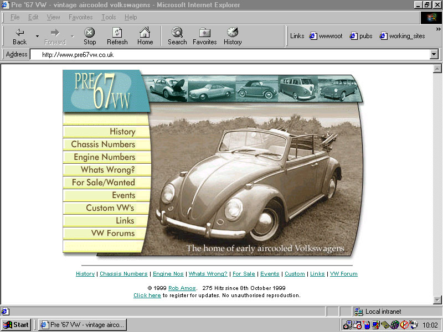443x332 pixels.
Task: Open the For Sale/Wanted navigation item
Action: [104, 183]
